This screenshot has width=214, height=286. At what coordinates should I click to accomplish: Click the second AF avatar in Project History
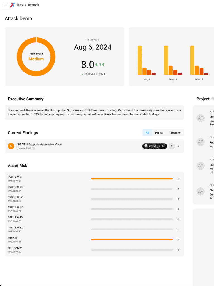pyautogui.click(x=201, y=142)
